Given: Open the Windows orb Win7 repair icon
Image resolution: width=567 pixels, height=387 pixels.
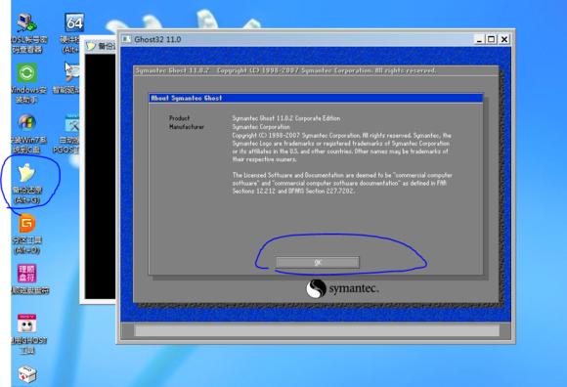Looking at the screenshot, I should click(x=26, y=123).
